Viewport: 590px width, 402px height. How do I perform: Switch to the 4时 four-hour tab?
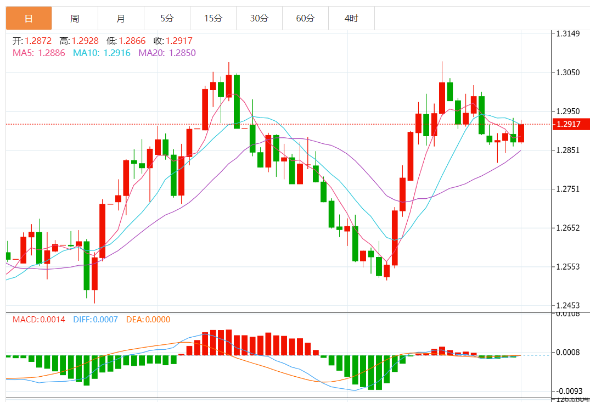[351, 18]
